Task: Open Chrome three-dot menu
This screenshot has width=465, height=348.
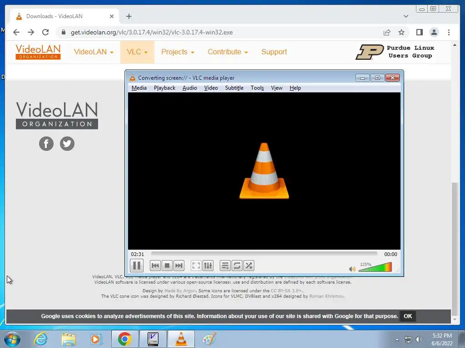Action: click(449, 32)
